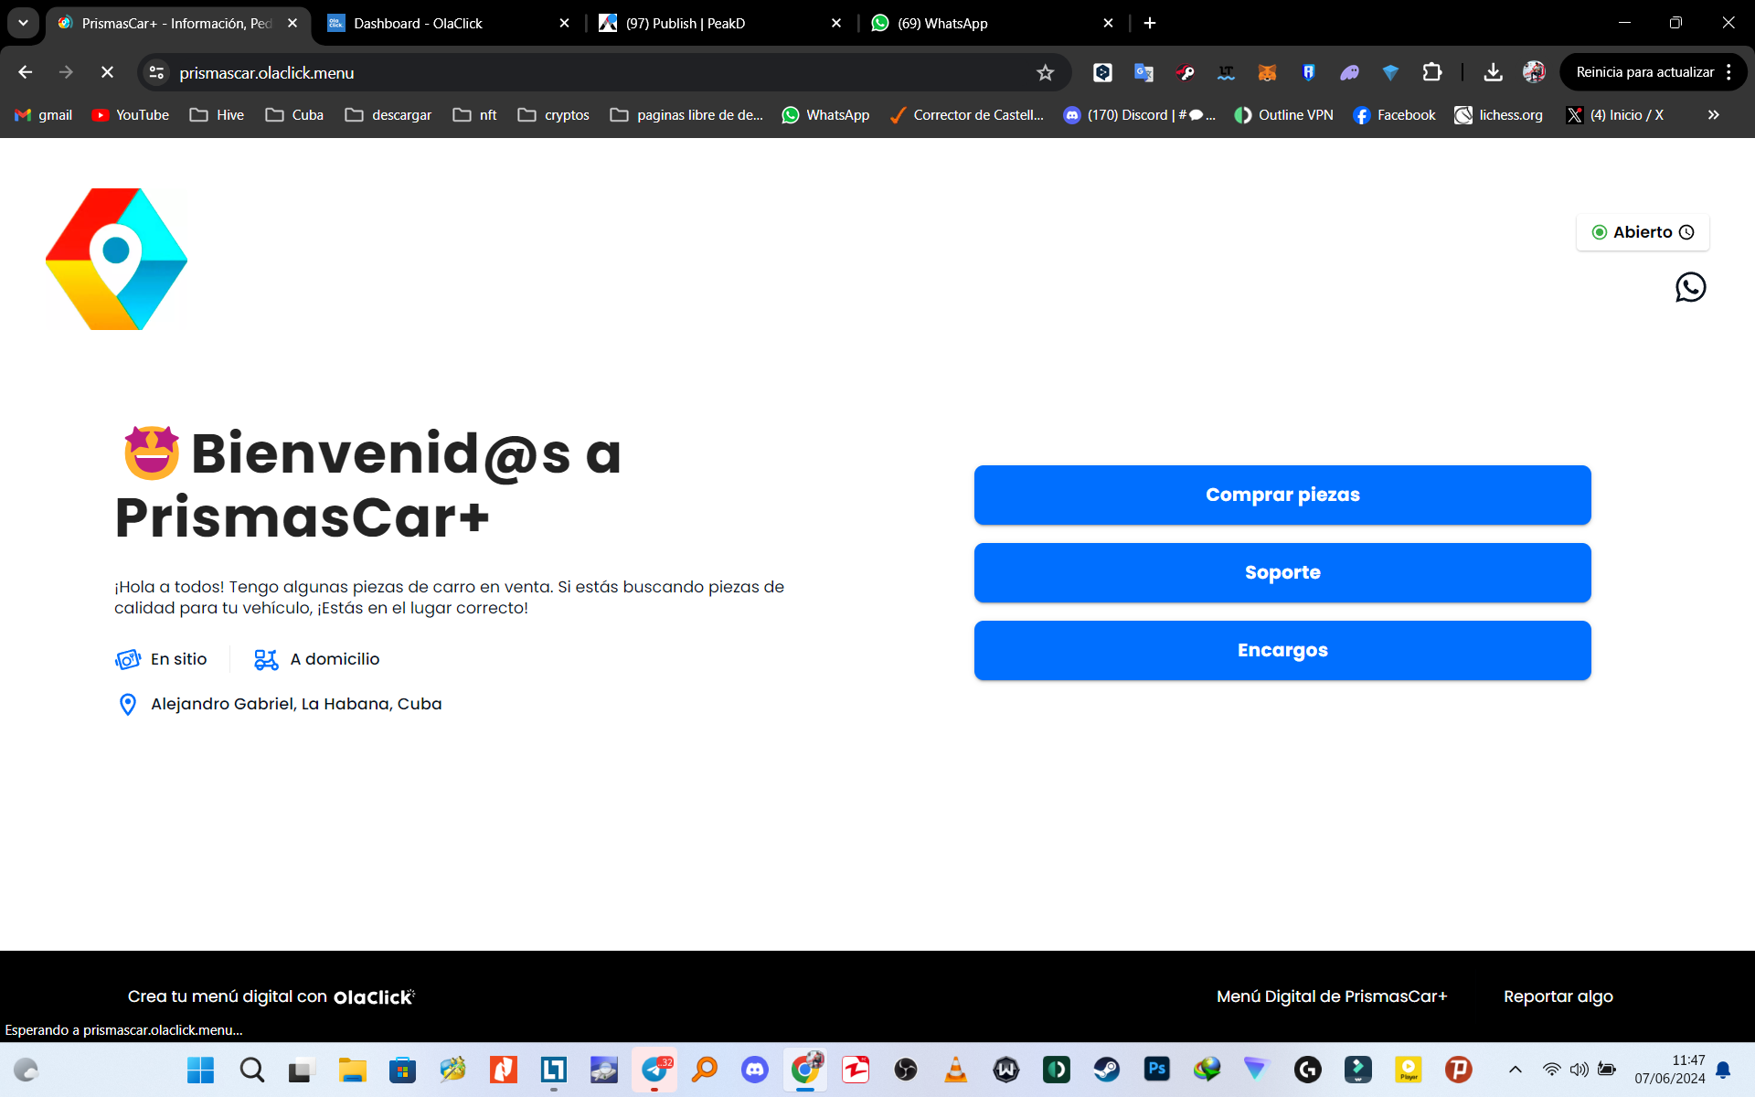Expand the nft bookmarks folder
Viewport: 1755px width, 1097px height.
point(475,115)
